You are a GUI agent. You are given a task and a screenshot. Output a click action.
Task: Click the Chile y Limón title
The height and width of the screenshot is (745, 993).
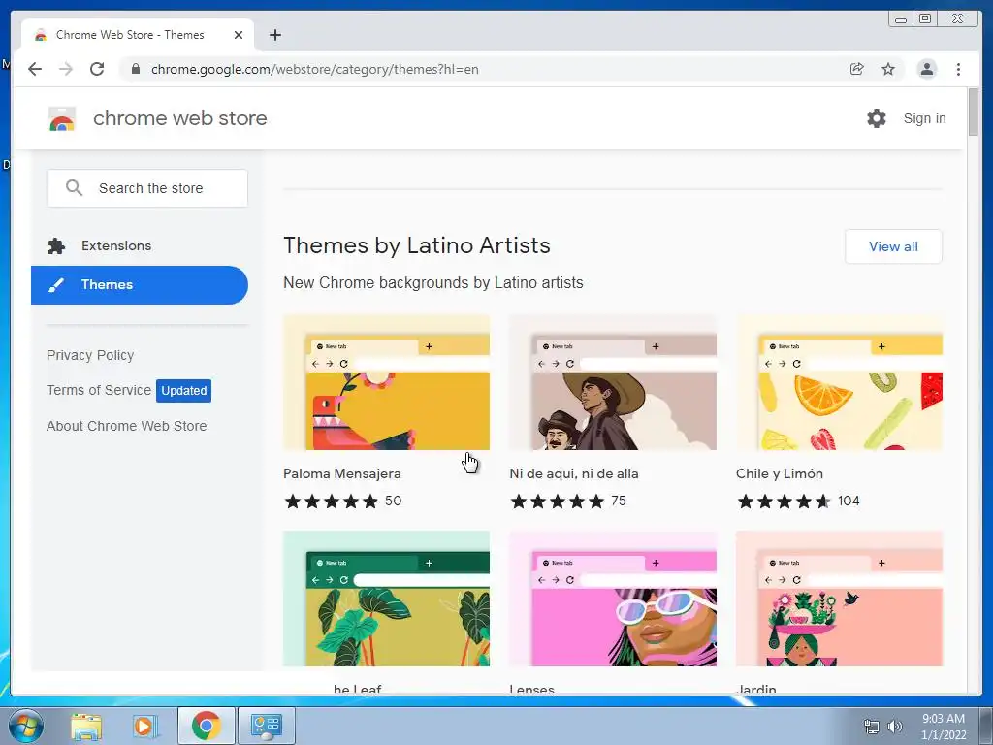[780, 473]
